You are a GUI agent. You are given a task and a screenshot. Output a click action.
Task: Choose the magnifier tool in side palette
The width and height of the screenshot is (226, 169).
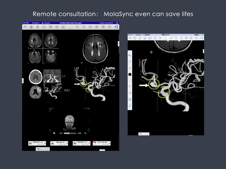130,93
